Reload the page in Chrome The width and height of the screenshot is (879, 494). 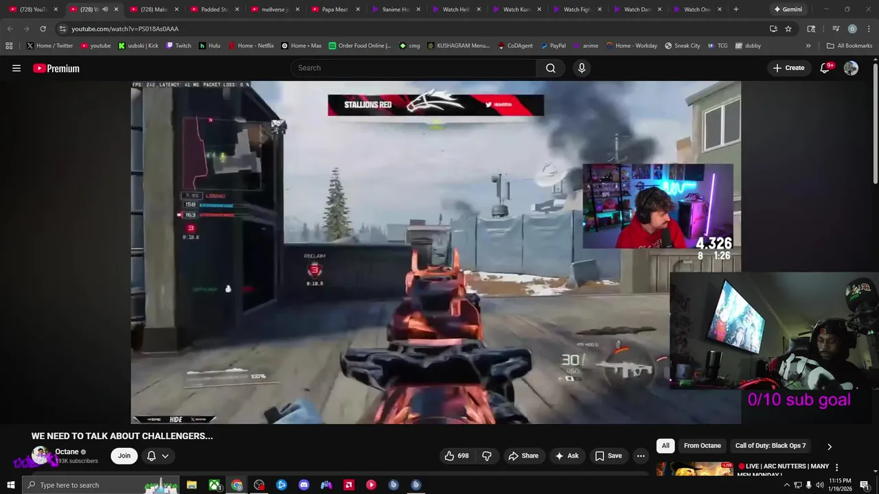pyautogui.click(x=43, y=29)
